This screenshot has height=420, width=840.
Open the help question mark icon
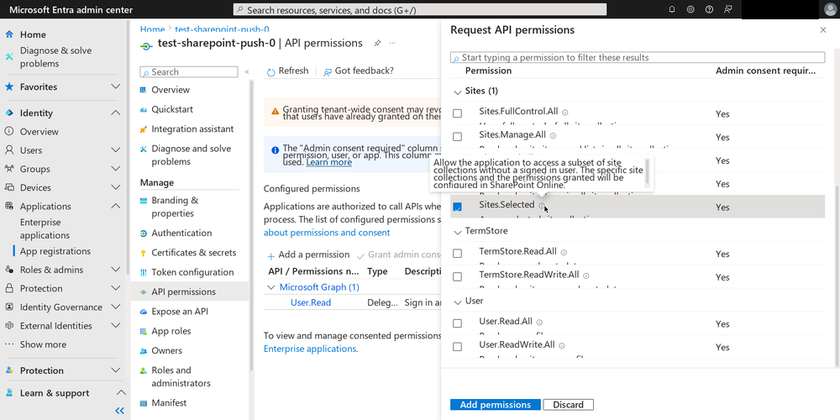(x=709, y=9)
